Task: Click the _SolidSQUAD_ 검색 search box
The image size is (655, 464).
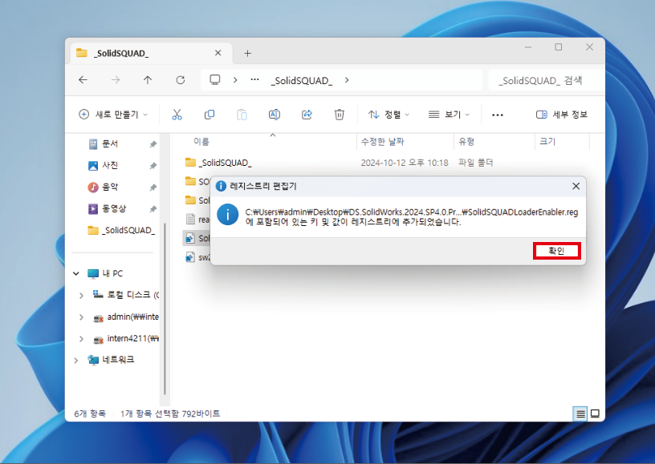Action: pos(546,80)
